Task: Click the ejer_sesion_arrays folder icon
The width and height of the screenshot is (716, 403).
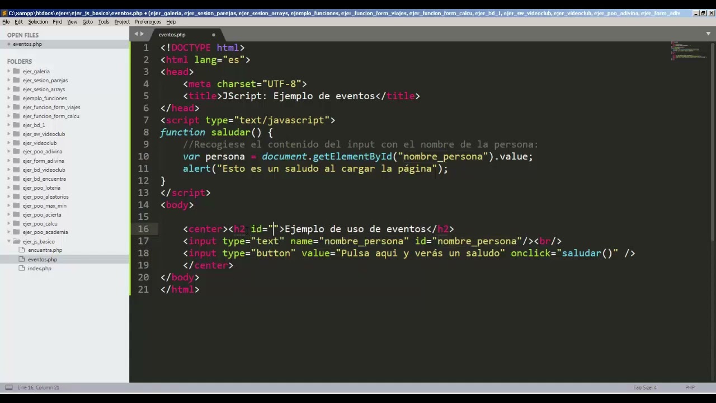Action: [17, 90]
